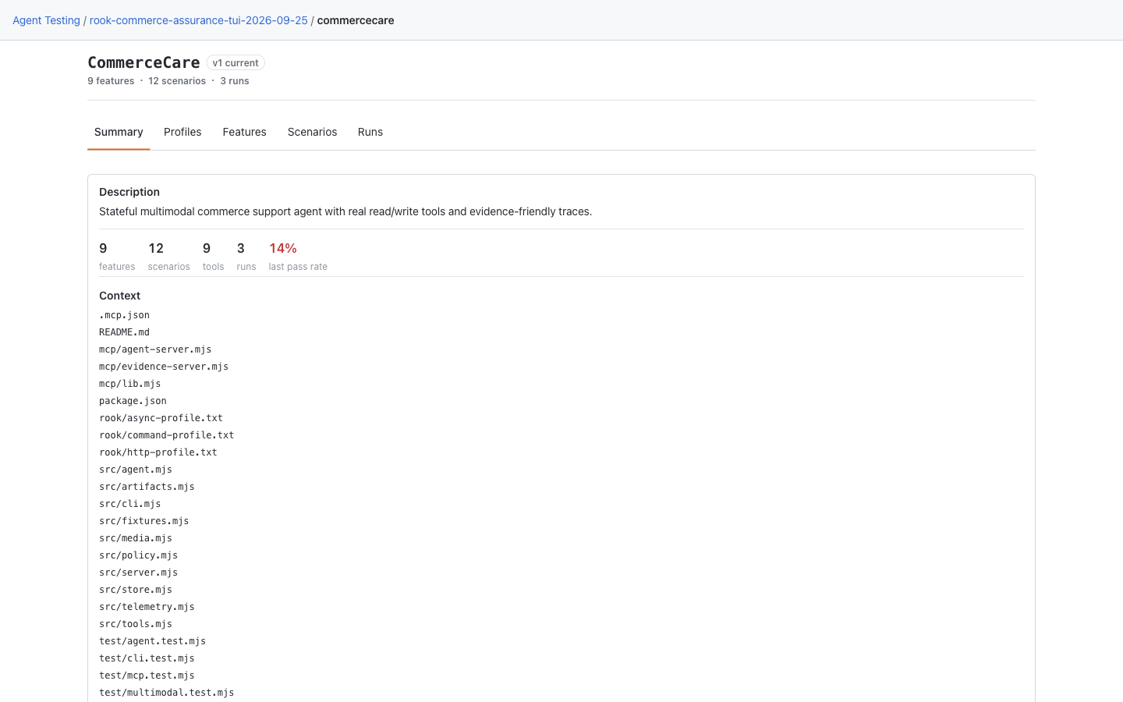Click the Context section heading
The width and height of the screenshot is (1123, 702).
(119, 296)
